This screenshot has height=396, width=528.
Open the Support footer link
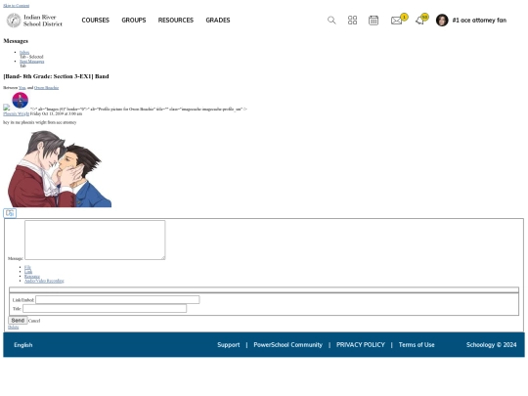click(x=228, y=345)
